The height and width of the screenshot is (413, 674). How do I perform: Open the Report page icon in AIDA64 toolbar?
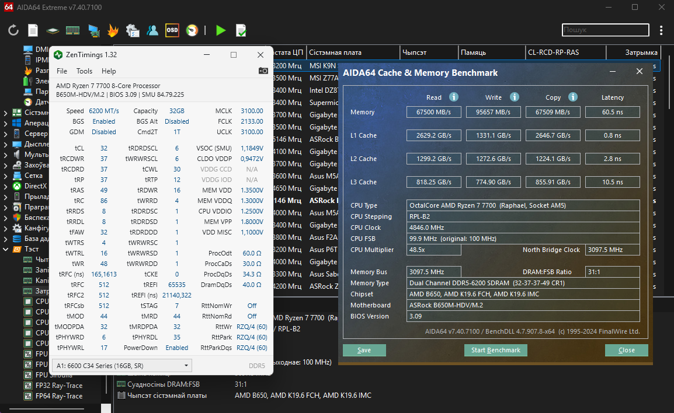33,30
